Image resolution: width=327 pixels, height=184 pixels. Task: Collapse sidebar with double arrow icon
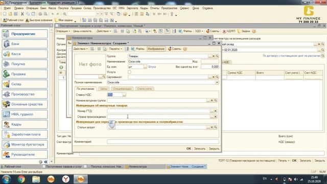tap(45, 162)
